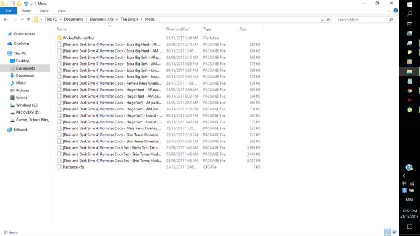Open Google Chrome from the taskbar
Screen dimensions: 420x236
pyautogui.click(x=409, y=91)
